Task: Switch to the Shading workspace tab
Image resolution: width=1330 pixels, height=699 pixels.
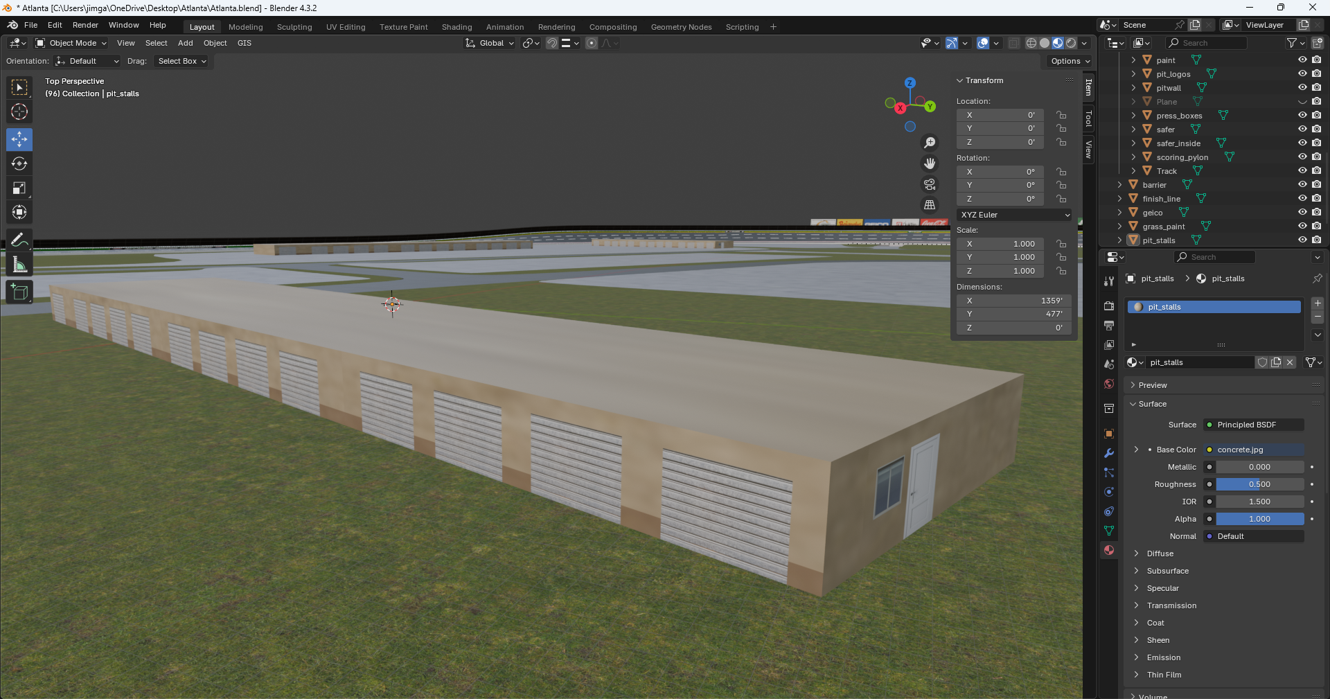Action: (456, 27)
